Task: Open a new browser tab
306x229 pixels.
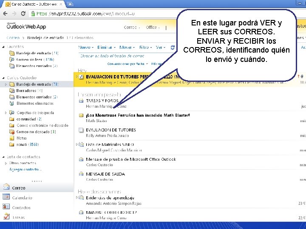Action: [70, 4]
